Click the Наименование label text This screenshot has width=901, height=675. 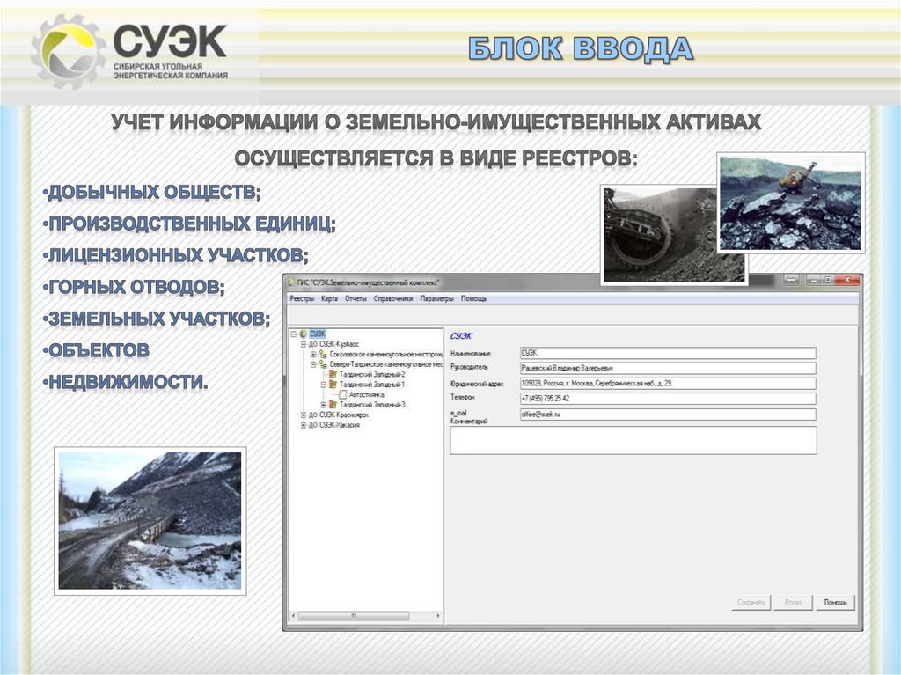tap(471, 354)
